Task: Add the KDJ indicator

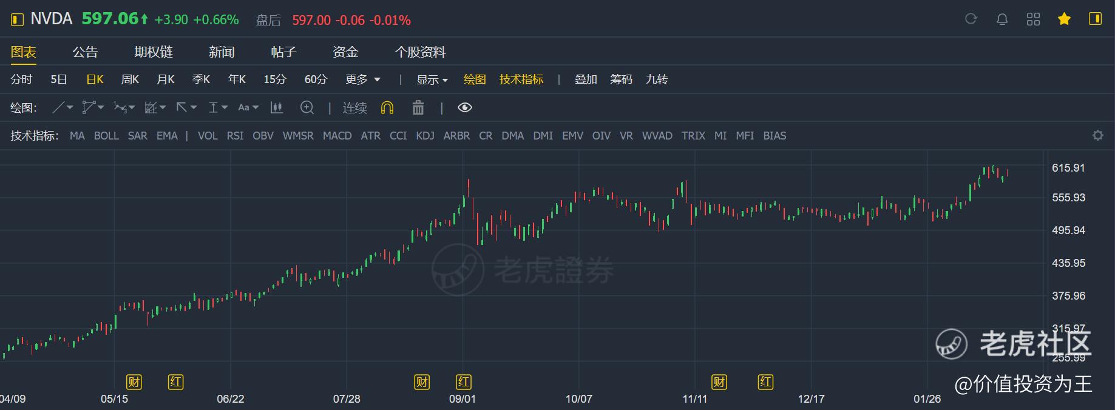Action: [425, 136]
